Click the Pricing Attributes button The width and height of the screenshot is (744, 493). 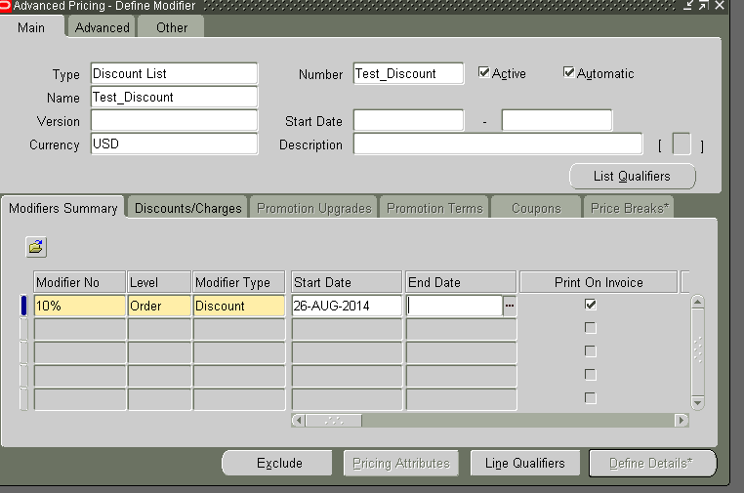pos(401,463)
